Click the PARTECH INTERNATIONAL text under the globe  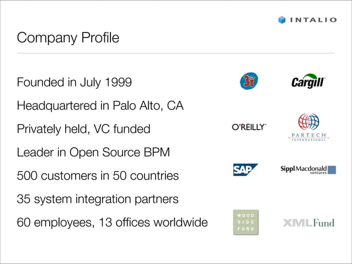309,137
